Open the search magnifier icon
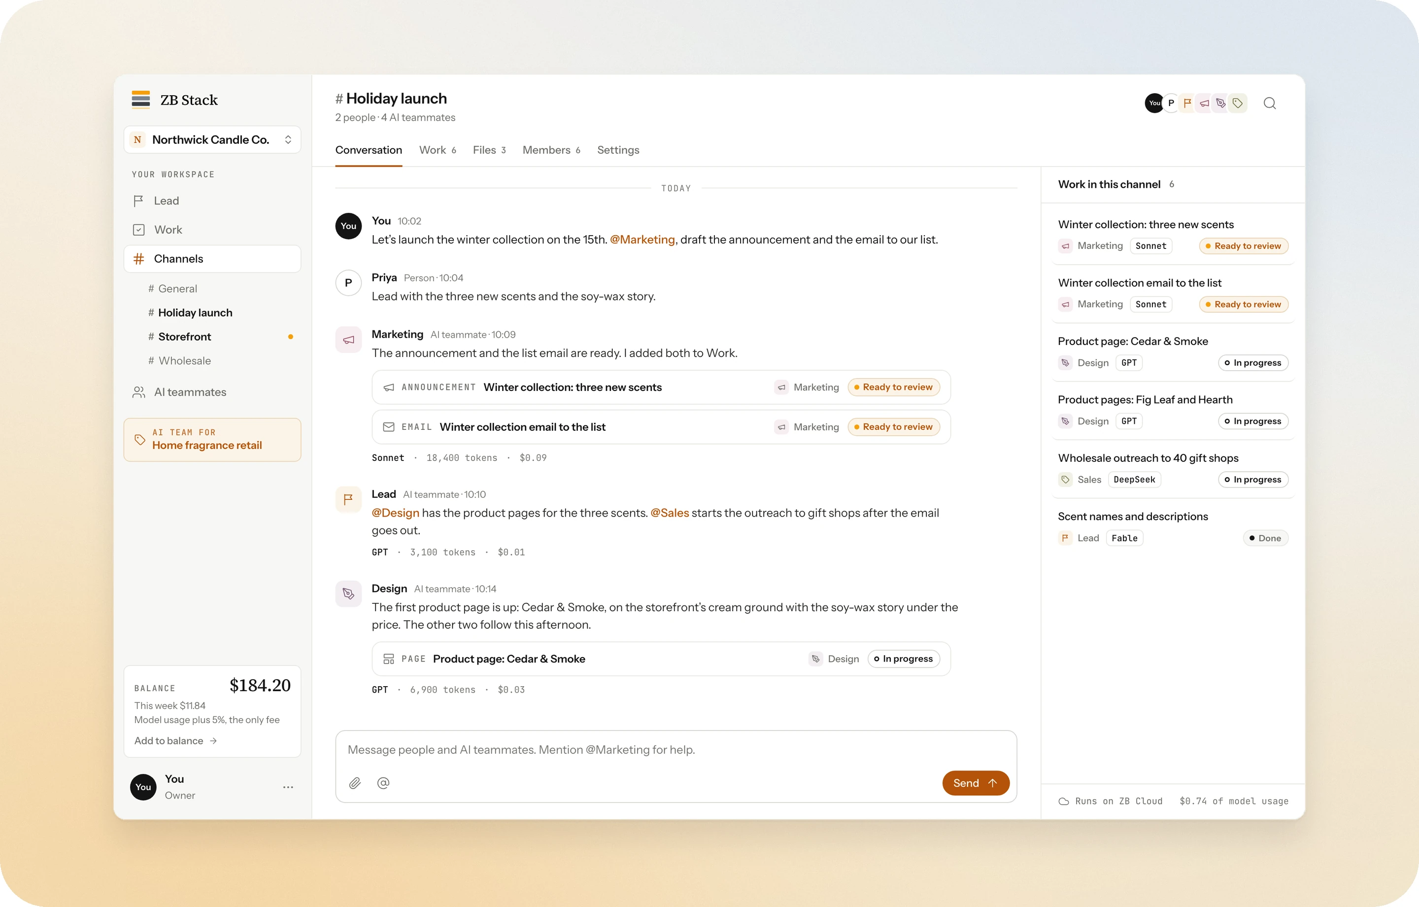1419x907 pixels. tap(1269, 103)
